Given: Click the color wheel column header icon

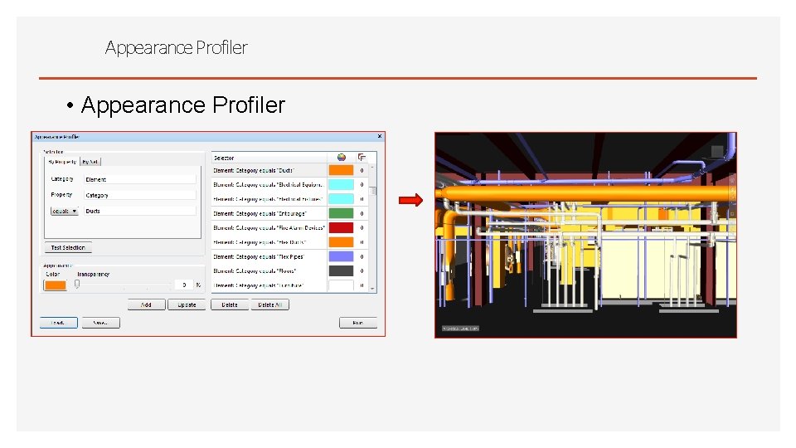Looking at the screenshot, I should click(341, 158).
